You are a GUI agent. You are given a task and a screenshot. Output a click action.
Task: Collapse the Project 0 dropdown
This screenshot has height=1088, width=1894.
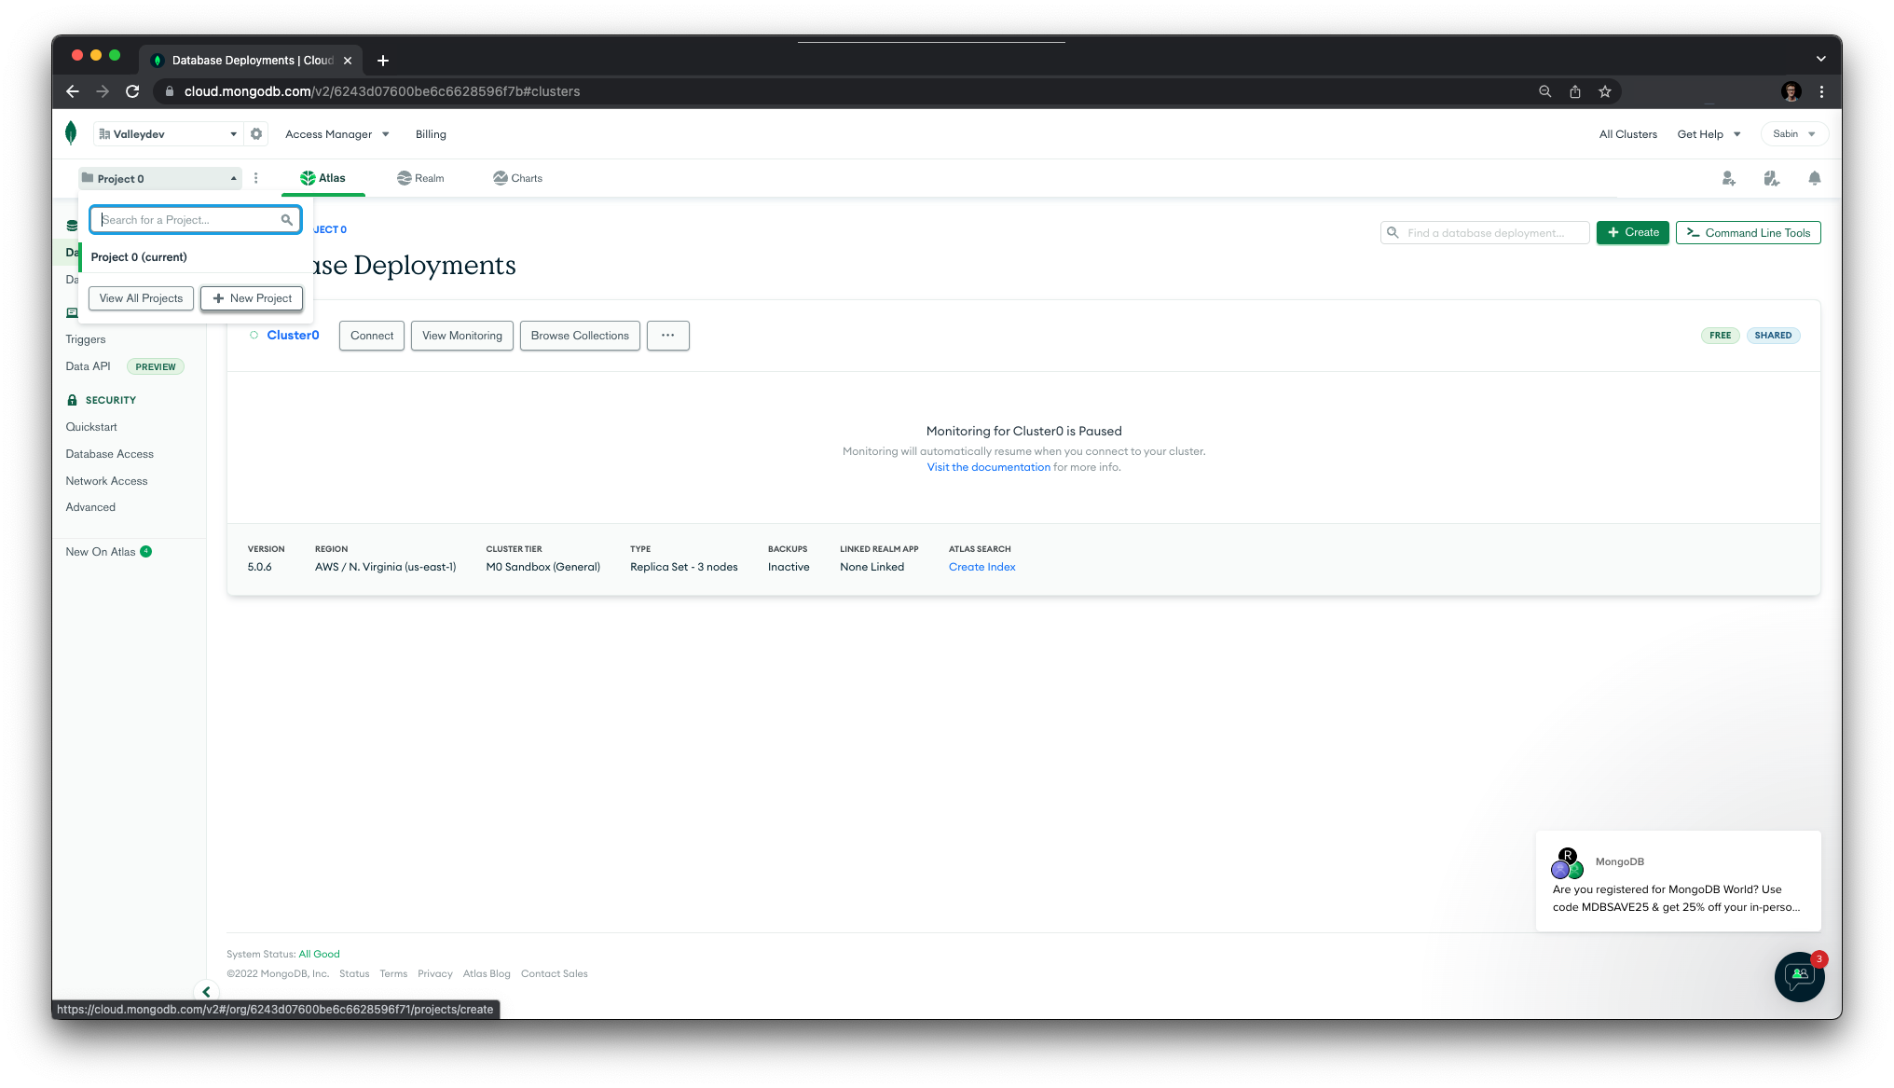pos(160,178)
